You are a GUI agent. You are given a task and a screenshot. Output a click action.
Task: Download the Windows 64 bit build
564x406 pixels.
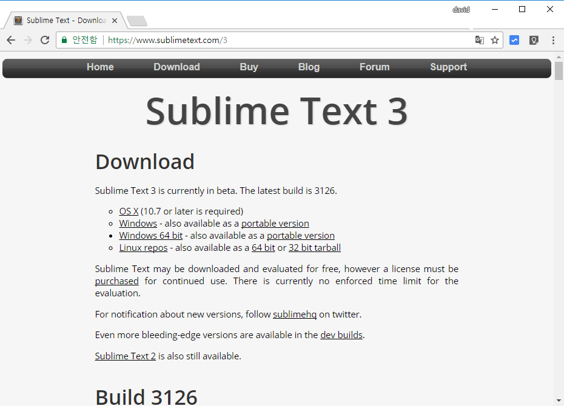pos(151,236)
